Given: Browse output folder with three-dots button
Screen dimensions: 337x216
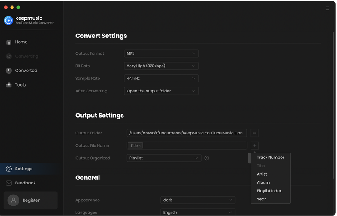Looking at the screenshot, I should [254, 133].
